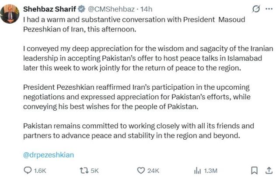Screen dimensions: 280x179
Task: Click the 1.3M views count
Action: pos(210,171)
